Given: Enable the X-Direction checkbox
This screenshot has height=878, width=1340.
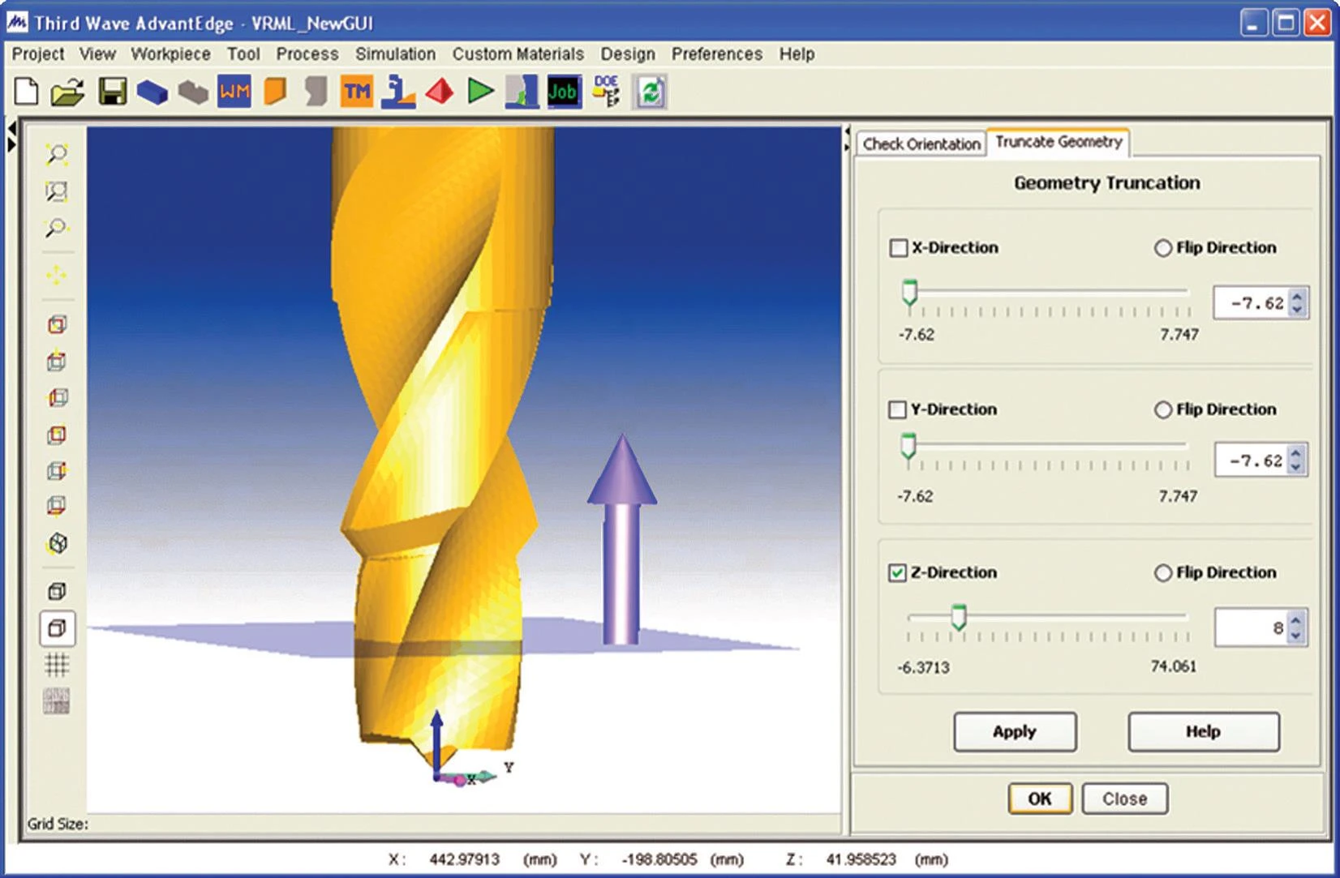Looking at the screenshot, I should [898, 248].
